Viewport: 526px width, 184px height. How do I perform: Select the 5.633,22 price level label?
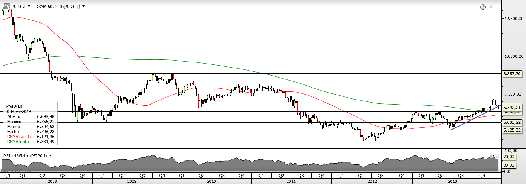click(x=512, y=123)
